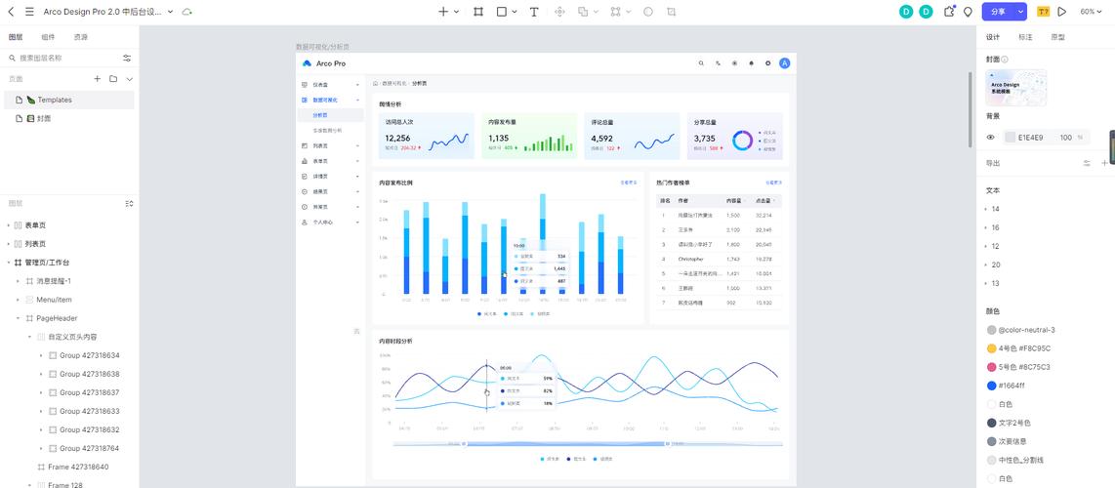Image resolution: width=1115 pixels, height=488 pixels.
Task: Open the 60% zoom level dropdown
Action: pos(1091,12)
